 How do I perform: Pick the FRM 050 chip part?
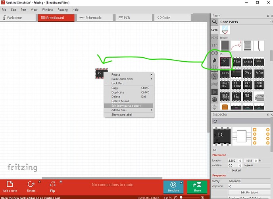pos(259,85)
